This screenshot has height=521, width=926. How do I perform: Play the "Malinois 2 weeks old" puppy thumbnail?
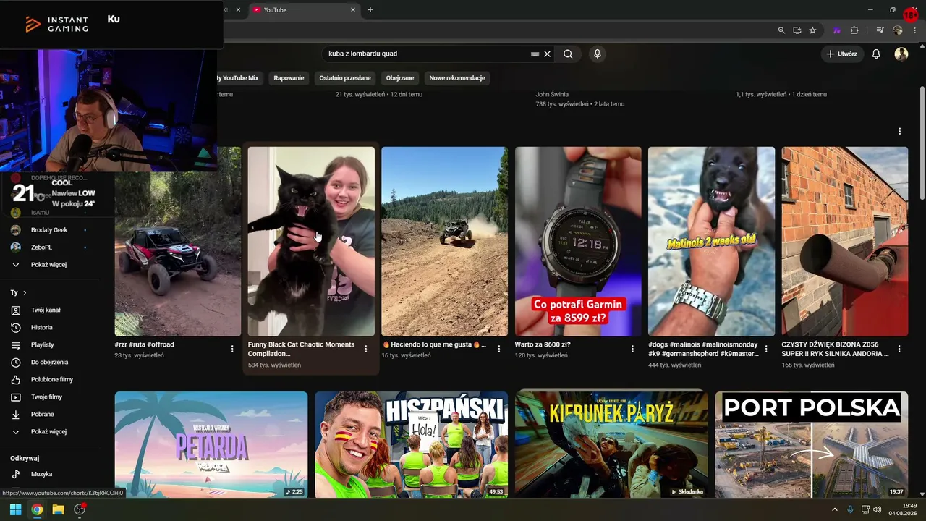click(x=711, y=242)
